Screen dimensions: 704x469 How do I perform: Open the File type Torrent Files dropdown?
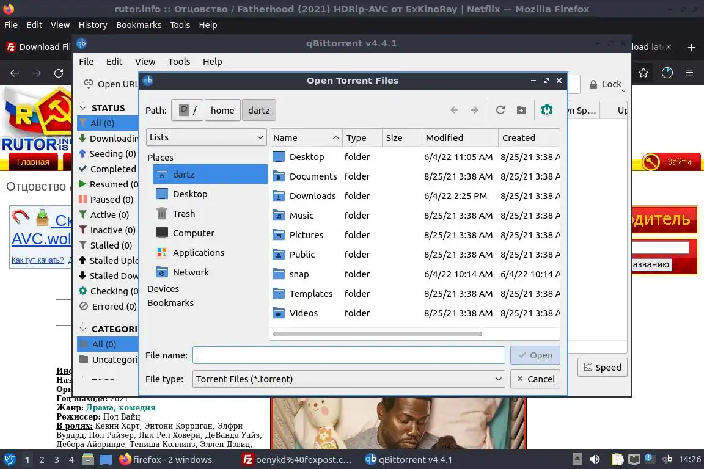coord(348,379)
